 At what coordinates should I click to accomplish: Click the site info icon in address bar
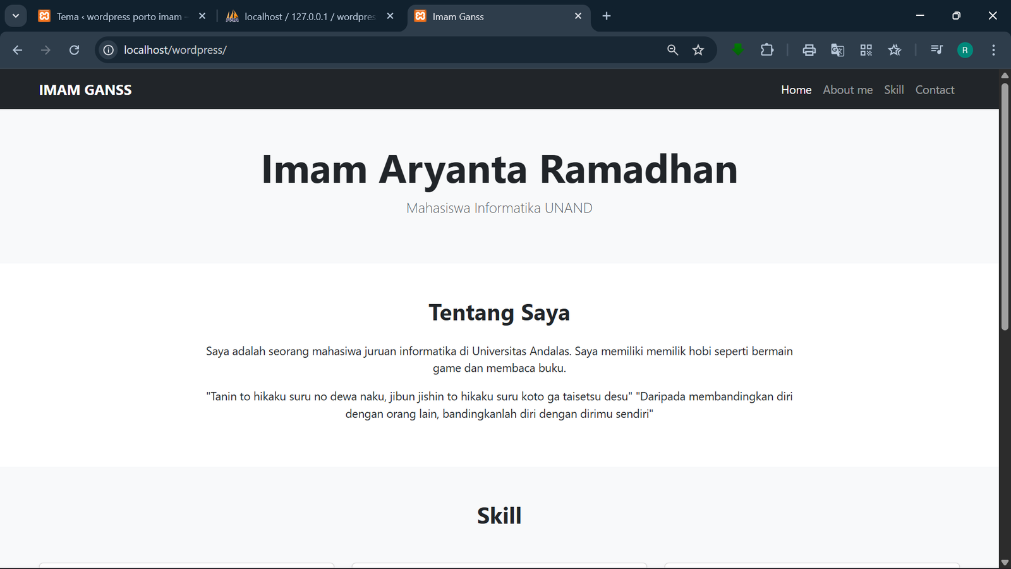click(108, 50)
